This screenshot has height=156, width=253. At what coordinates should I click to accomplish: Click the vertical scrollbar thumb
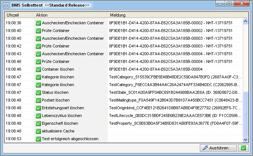pyautogui.click(x=245, y=114)
